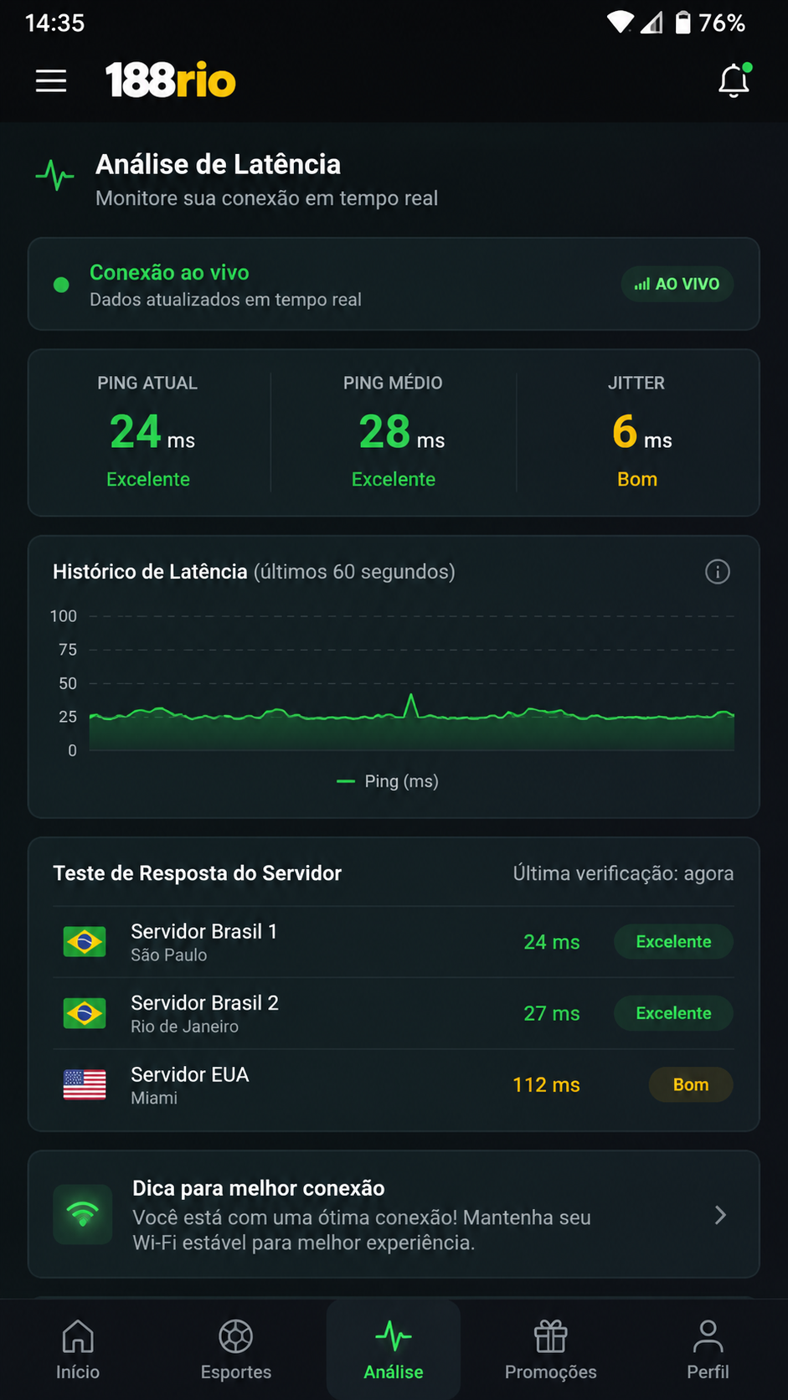Screen dimensions: 788x1400
Task: Go to Início tab
Action: 78,1350
